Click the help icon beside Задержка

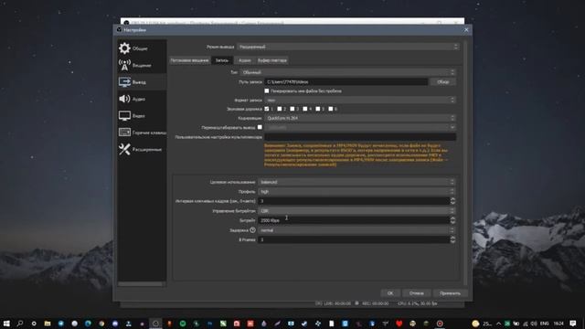pos(252,230)
